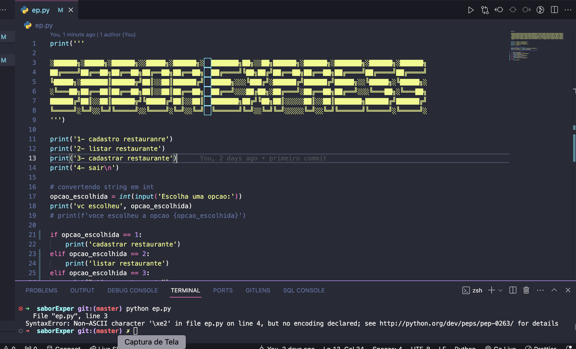Click the zsh terminal profile label
This screenshot has width=576, height=349.
(472, 290)
